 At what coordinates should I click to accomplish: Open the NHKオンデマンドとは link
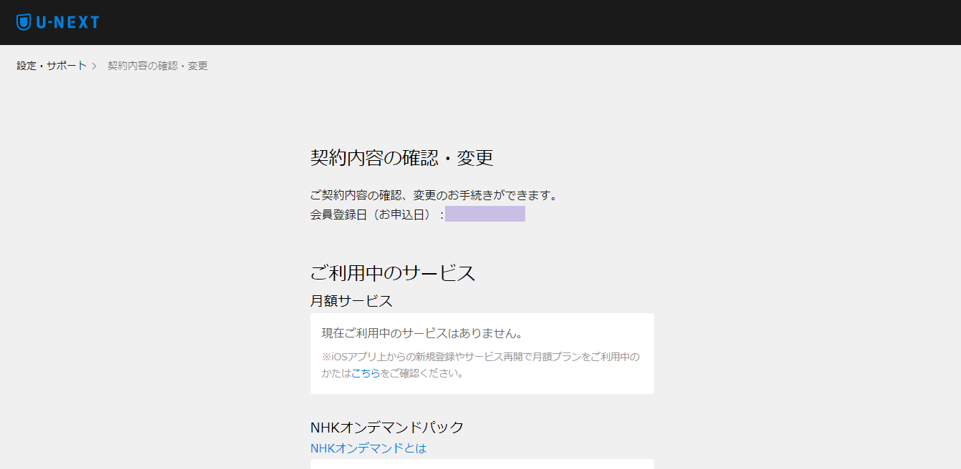tap(368, 448)
